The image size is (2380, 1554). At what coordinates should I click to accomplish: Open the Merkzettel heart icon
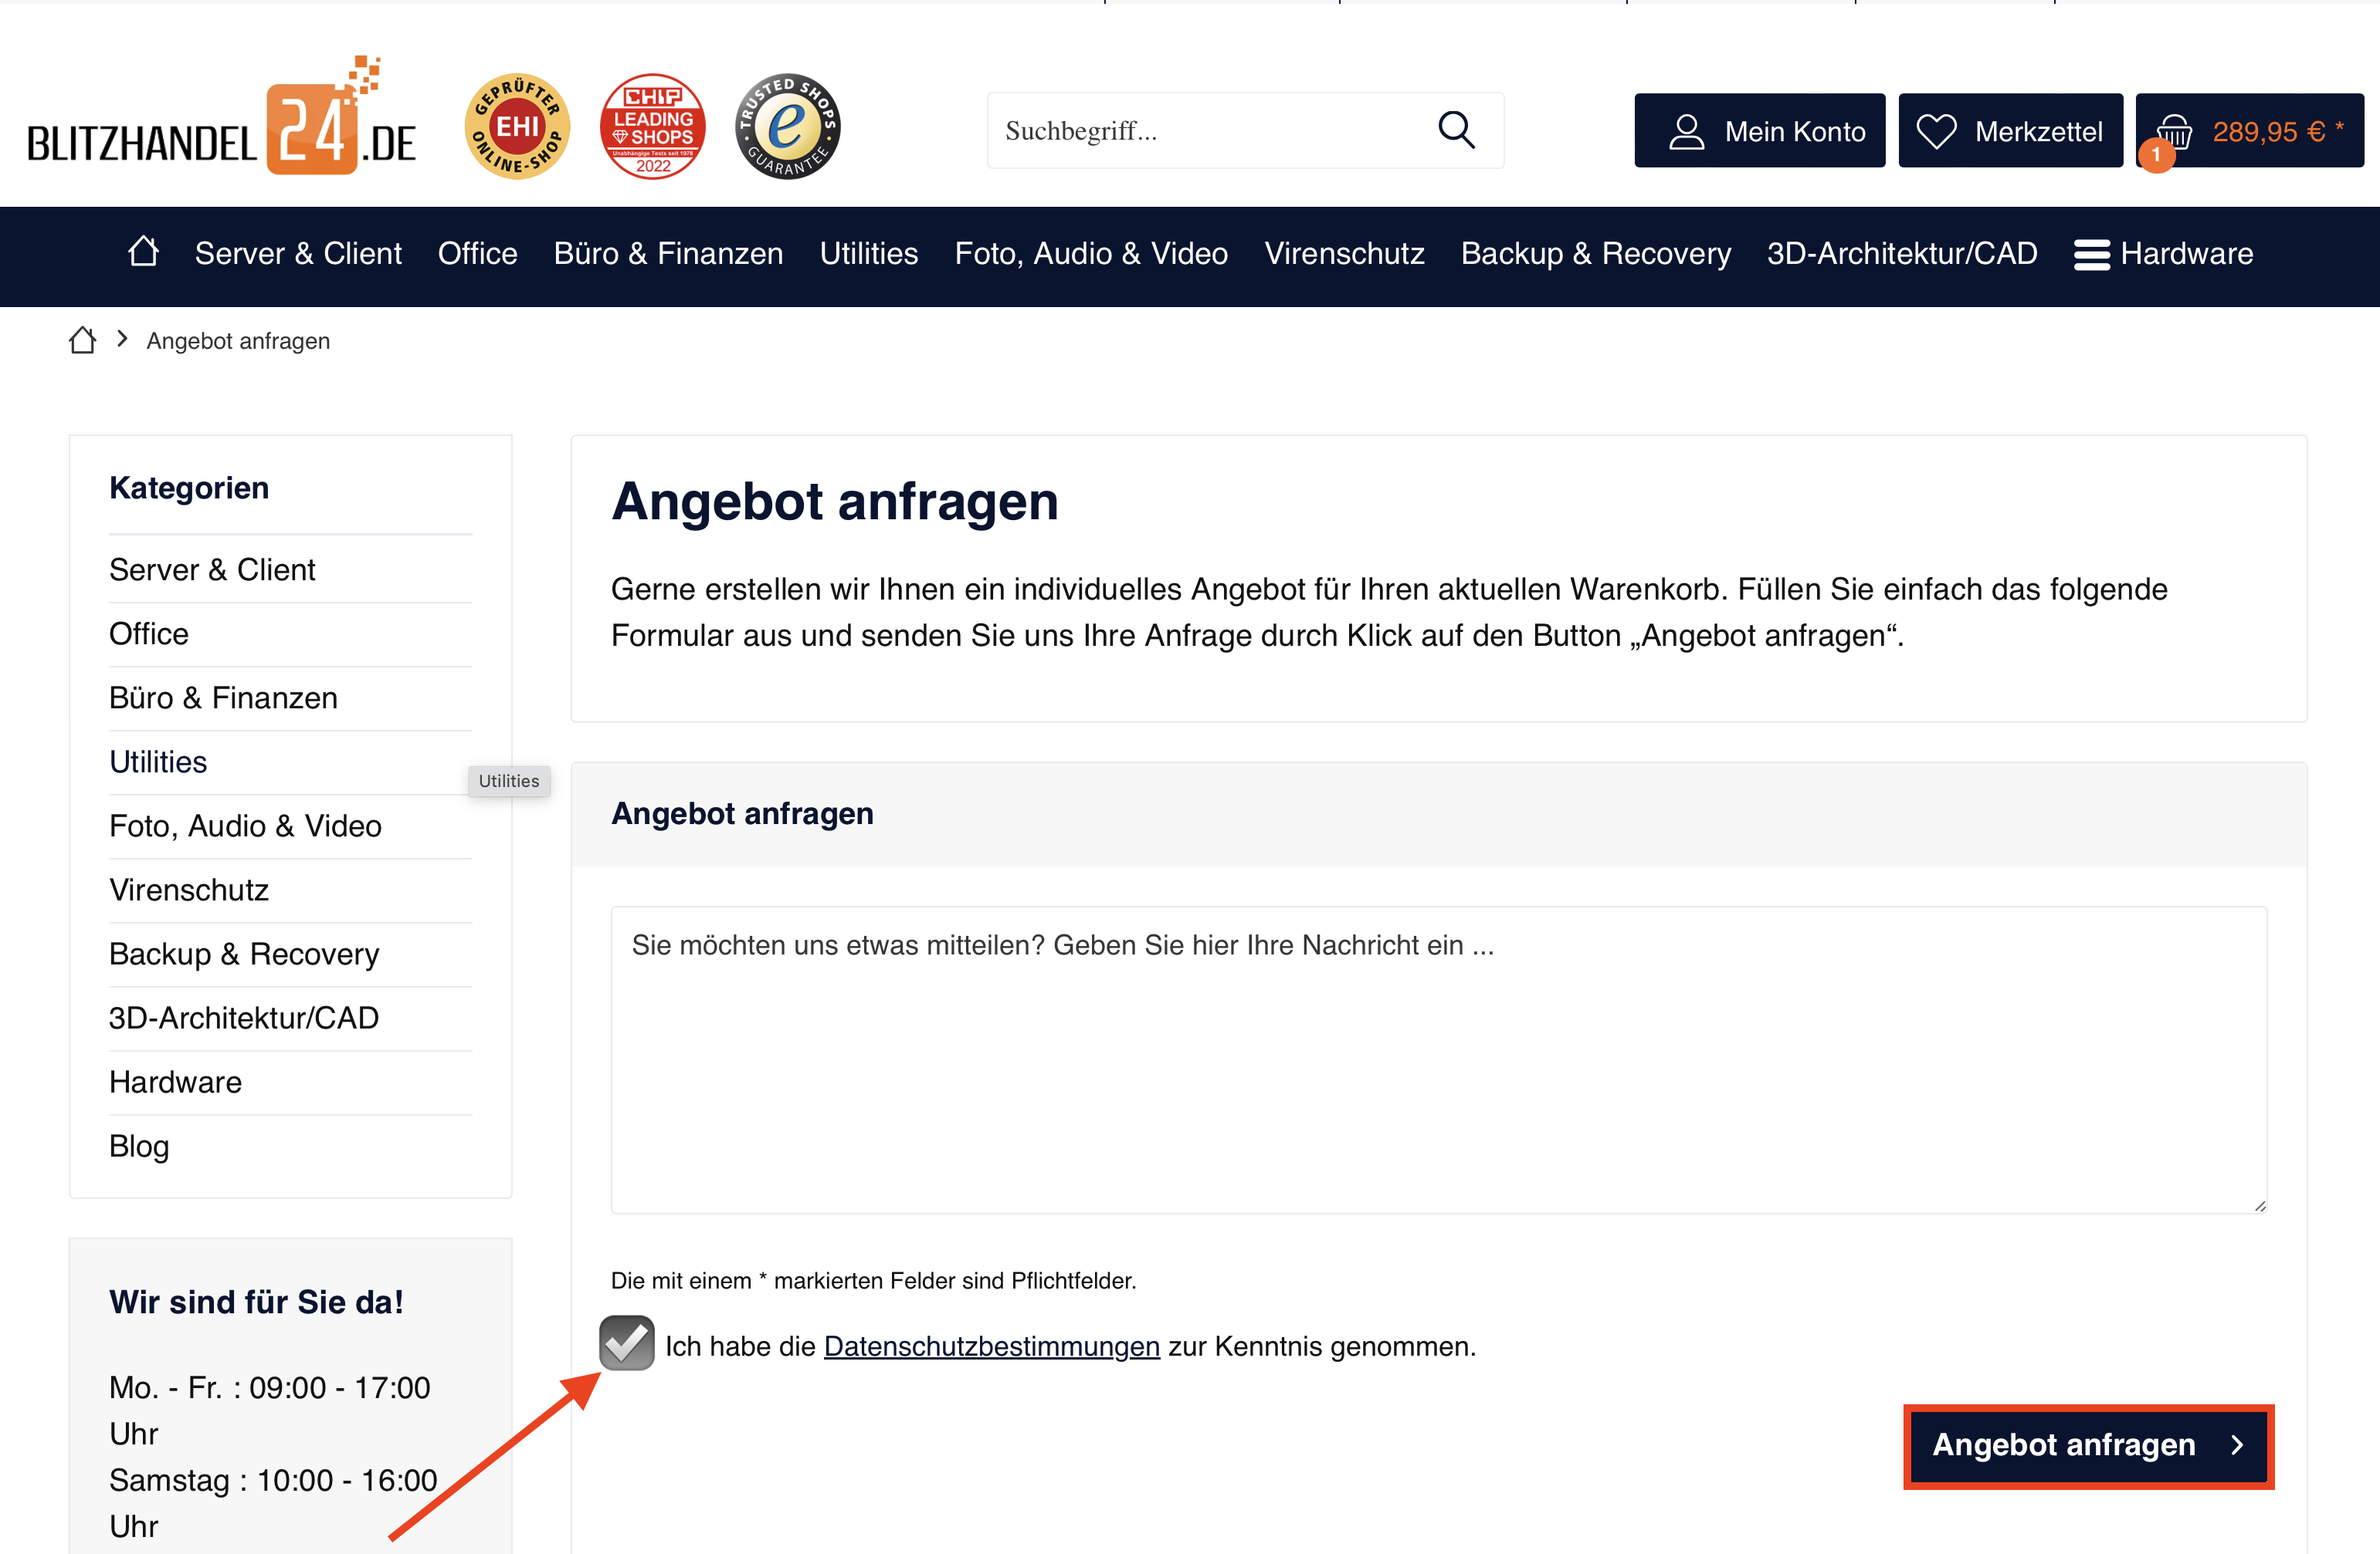[1938, 130]
